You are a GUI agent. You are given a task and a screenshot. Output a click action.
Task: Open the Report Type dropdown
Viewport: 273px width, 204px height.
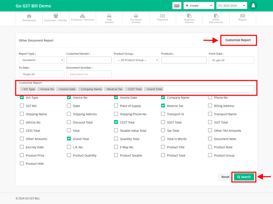click(41, 60)
